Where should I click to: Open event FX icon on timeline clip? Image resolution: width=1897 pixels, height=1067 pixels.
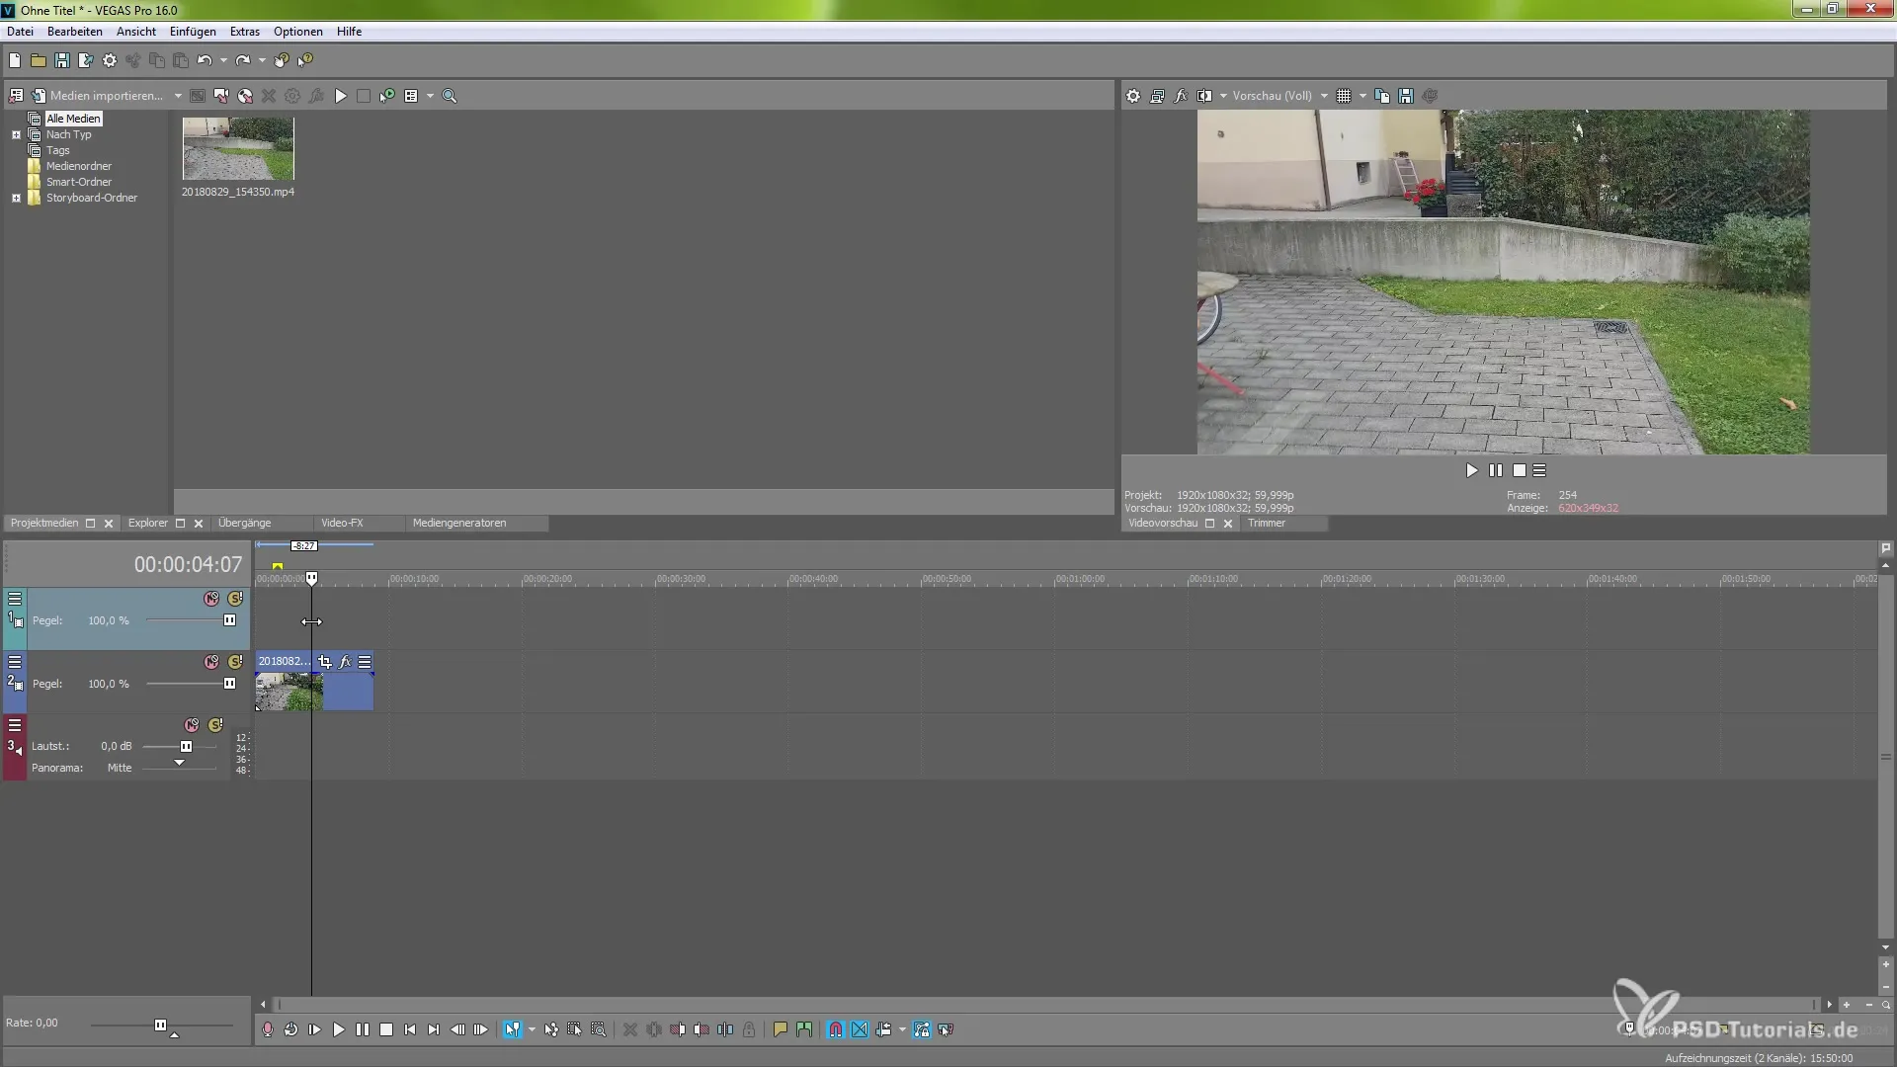[345, 662]
